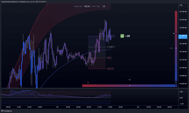Click the 2.00 oscillator scale value
The width and height of the screenshot is (189, 113).
181,92
